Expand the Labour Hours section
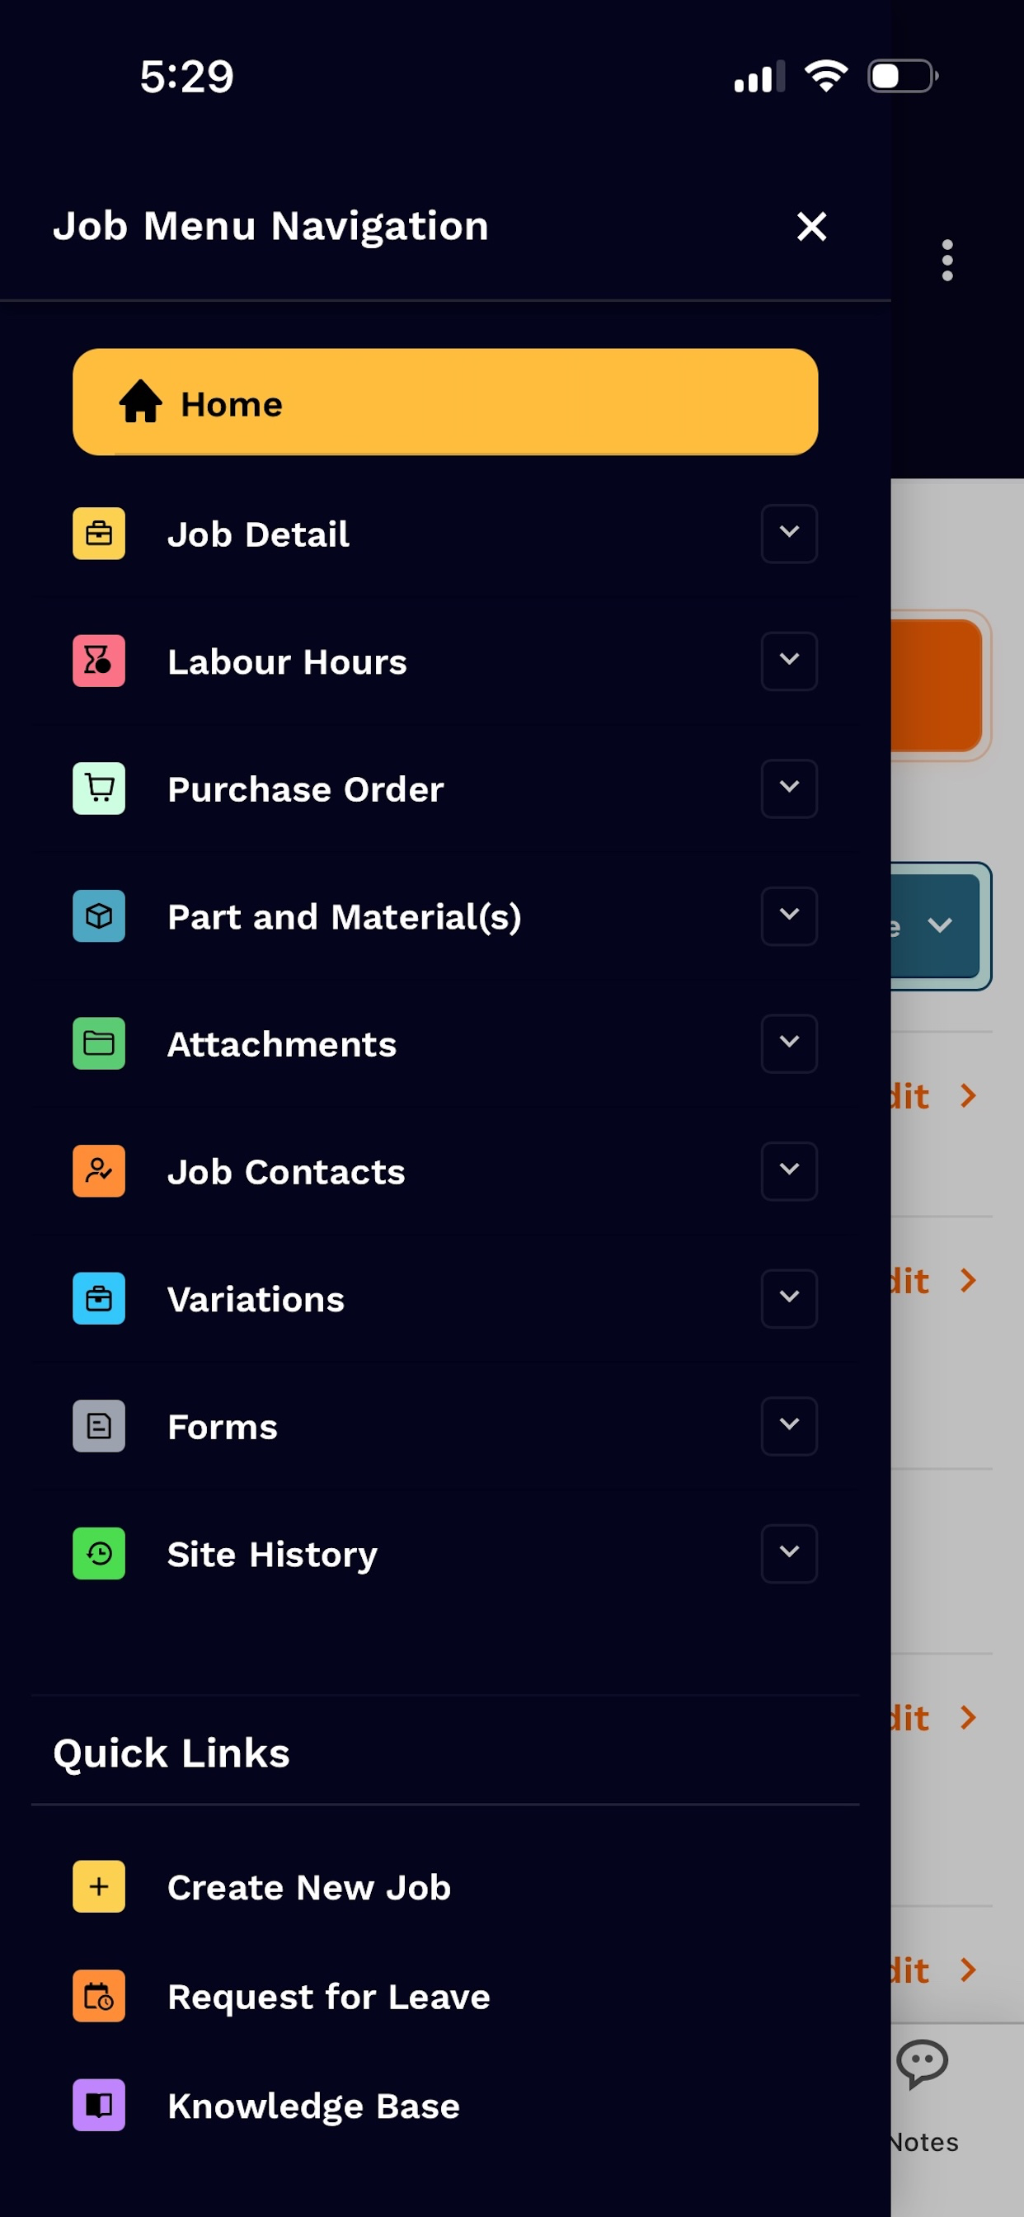 tap(789, 661)
